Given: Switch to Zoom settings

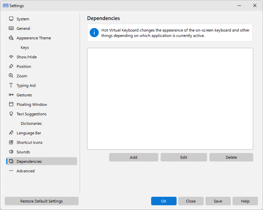Looking at the screenshot, I should coord(42,76).
